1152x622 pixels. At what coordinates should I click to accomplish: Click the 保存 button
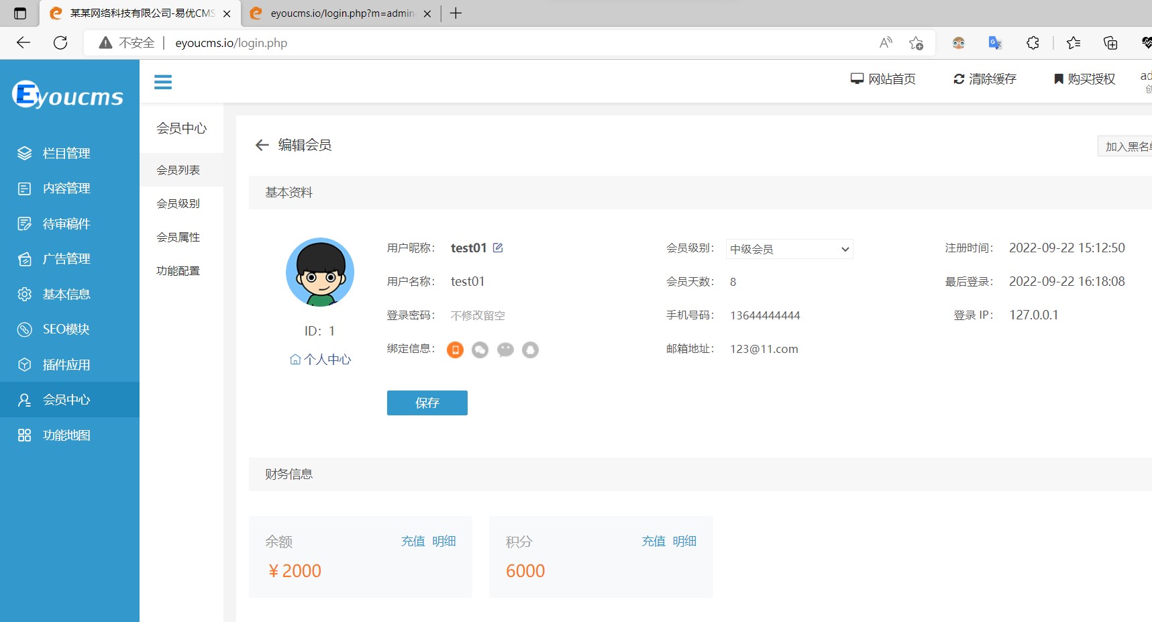[427, 403]
